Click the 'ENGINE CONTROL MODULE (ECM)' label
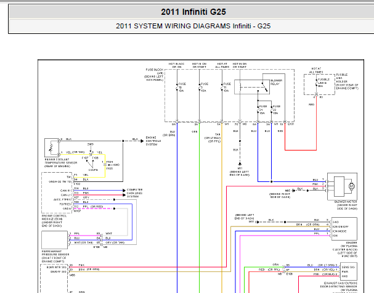This screenshot has height=293, width=374. tap(54, 217)
